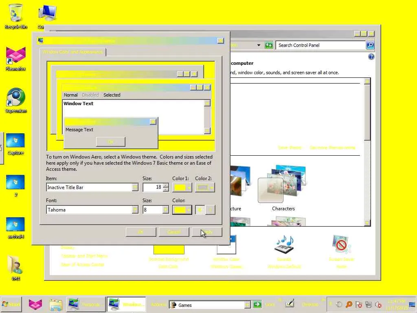Select the Characters theme thumbnail
This screenshot has height=313, width=417.
pyautogui.click(x=283, y=184)
